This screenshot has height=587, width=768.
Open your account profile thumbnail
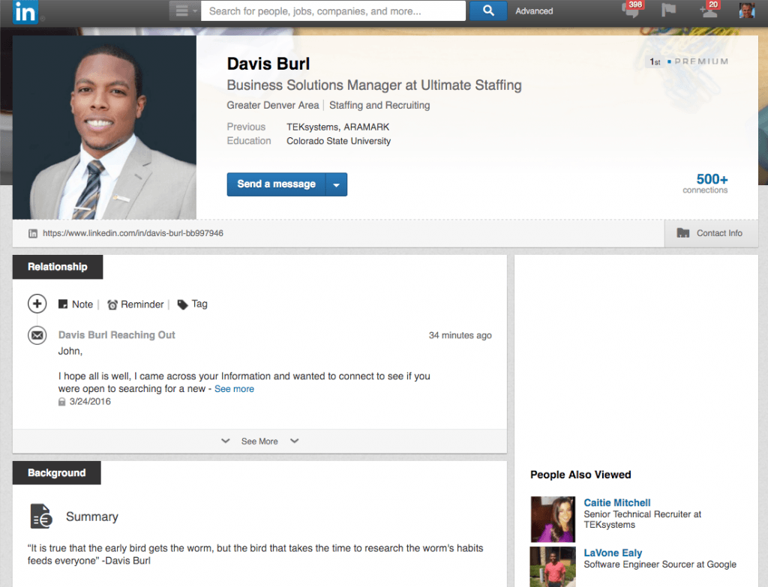click(747, 10)
